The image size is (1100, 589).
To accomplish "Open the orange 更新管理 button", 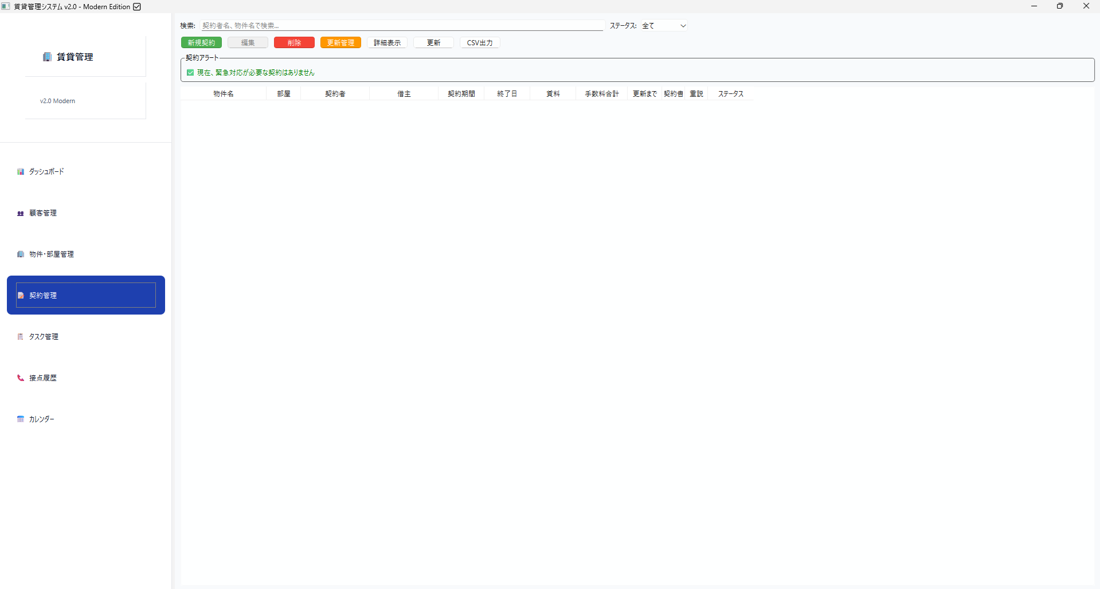I will point(340,43).
